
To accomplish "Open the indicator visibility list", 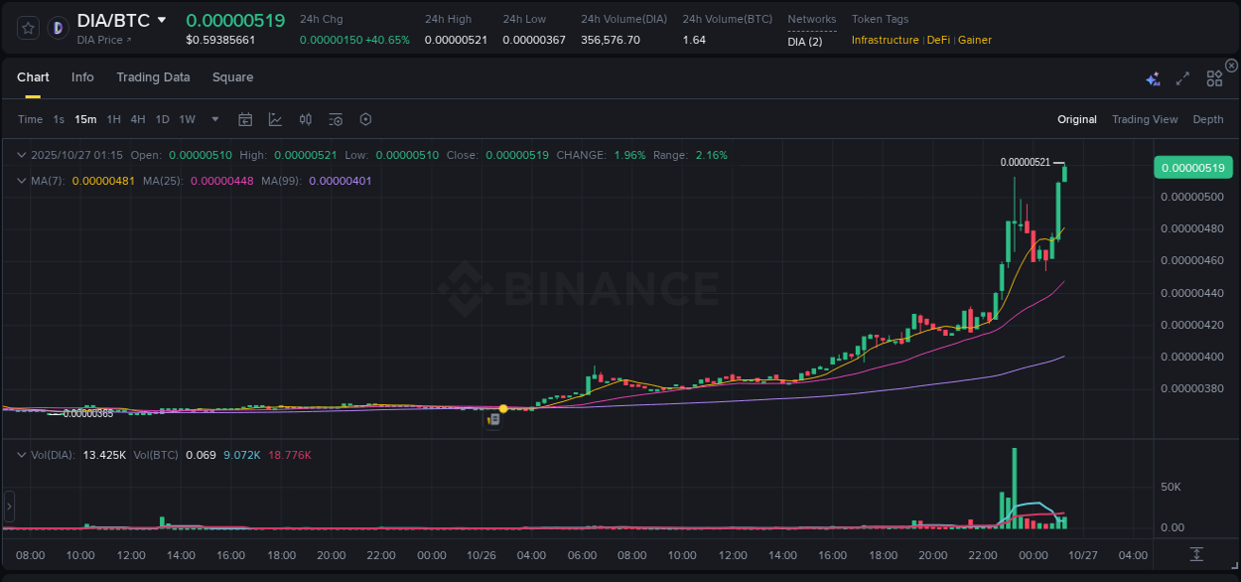I will pyautogui.click(x=336, y=119).
